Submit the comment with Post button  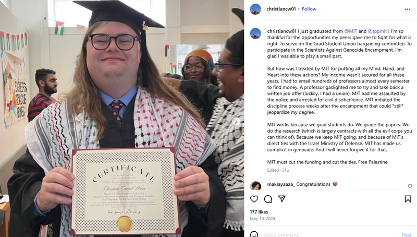pos(407,235)
